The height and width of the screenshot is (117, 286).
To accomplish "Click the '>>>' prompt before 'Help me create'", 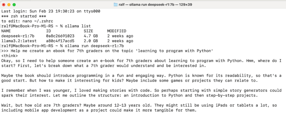I will coord(5,51).
